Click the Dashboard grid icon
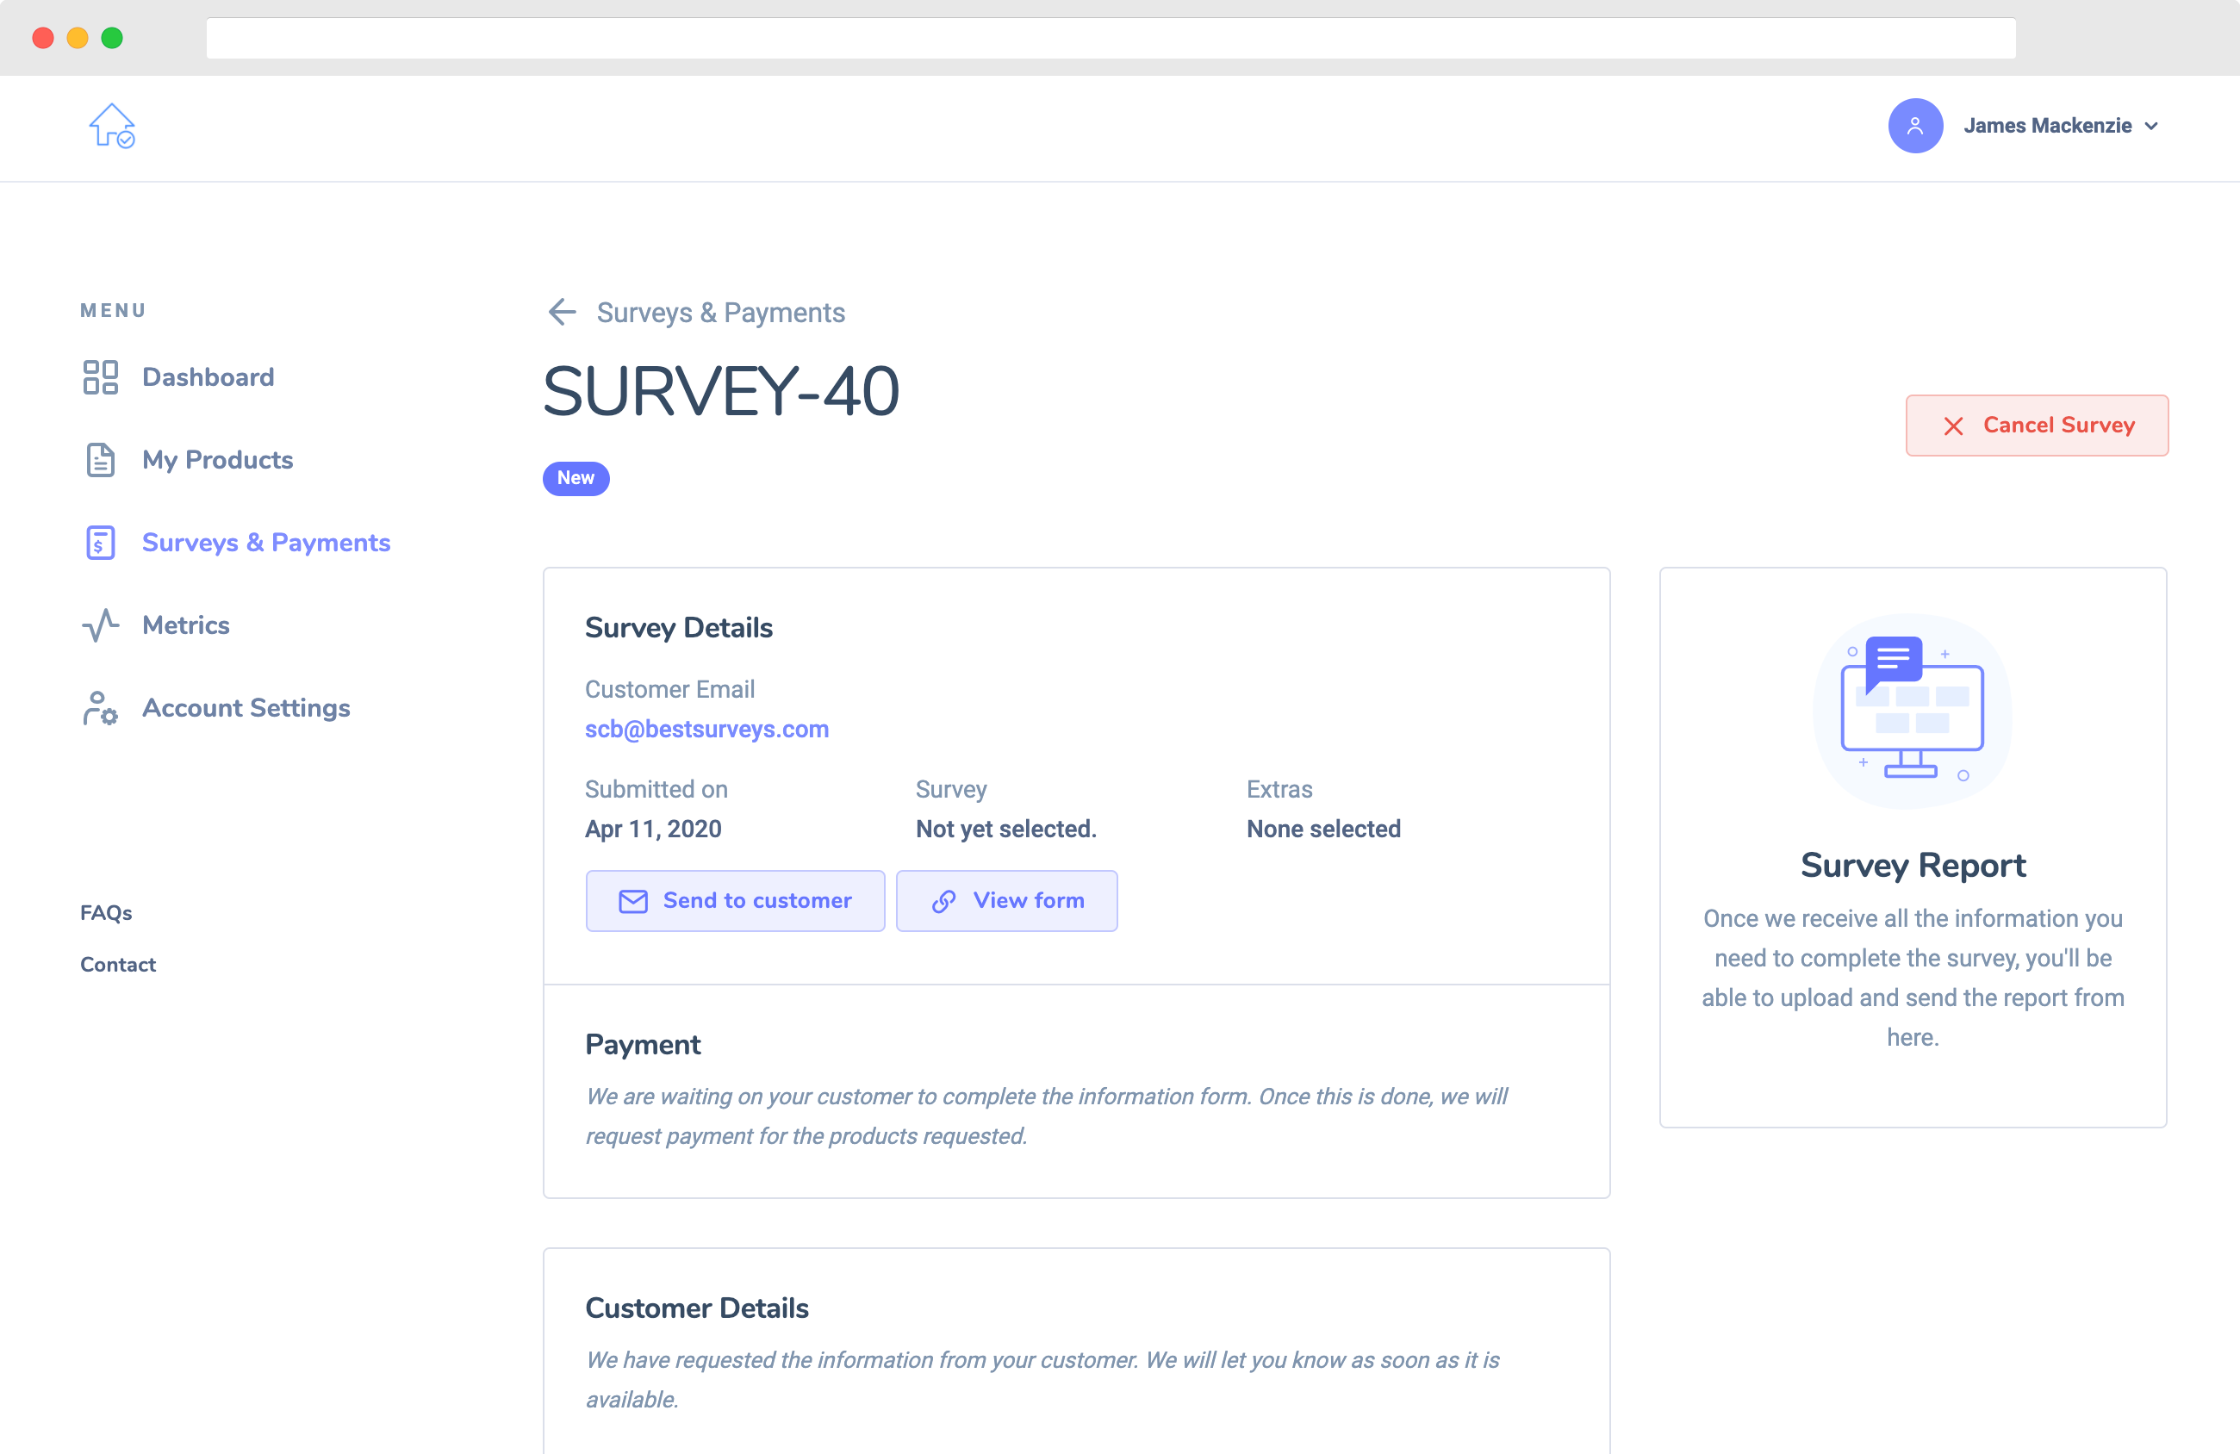 coord(101,377)
